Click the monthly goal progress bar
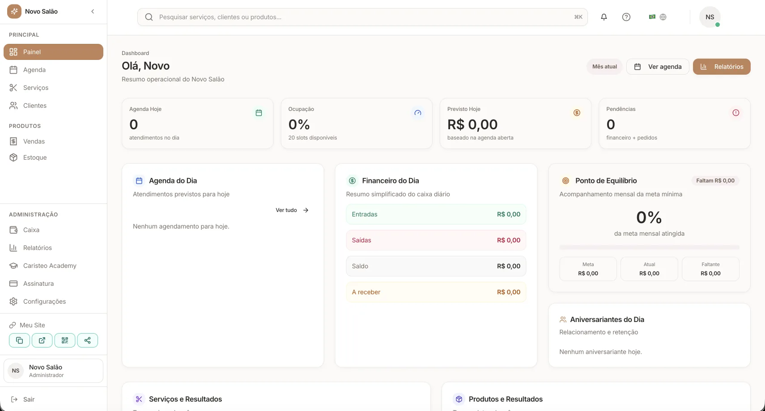Viewport: 765px width, 411px height. coord(650,247)
